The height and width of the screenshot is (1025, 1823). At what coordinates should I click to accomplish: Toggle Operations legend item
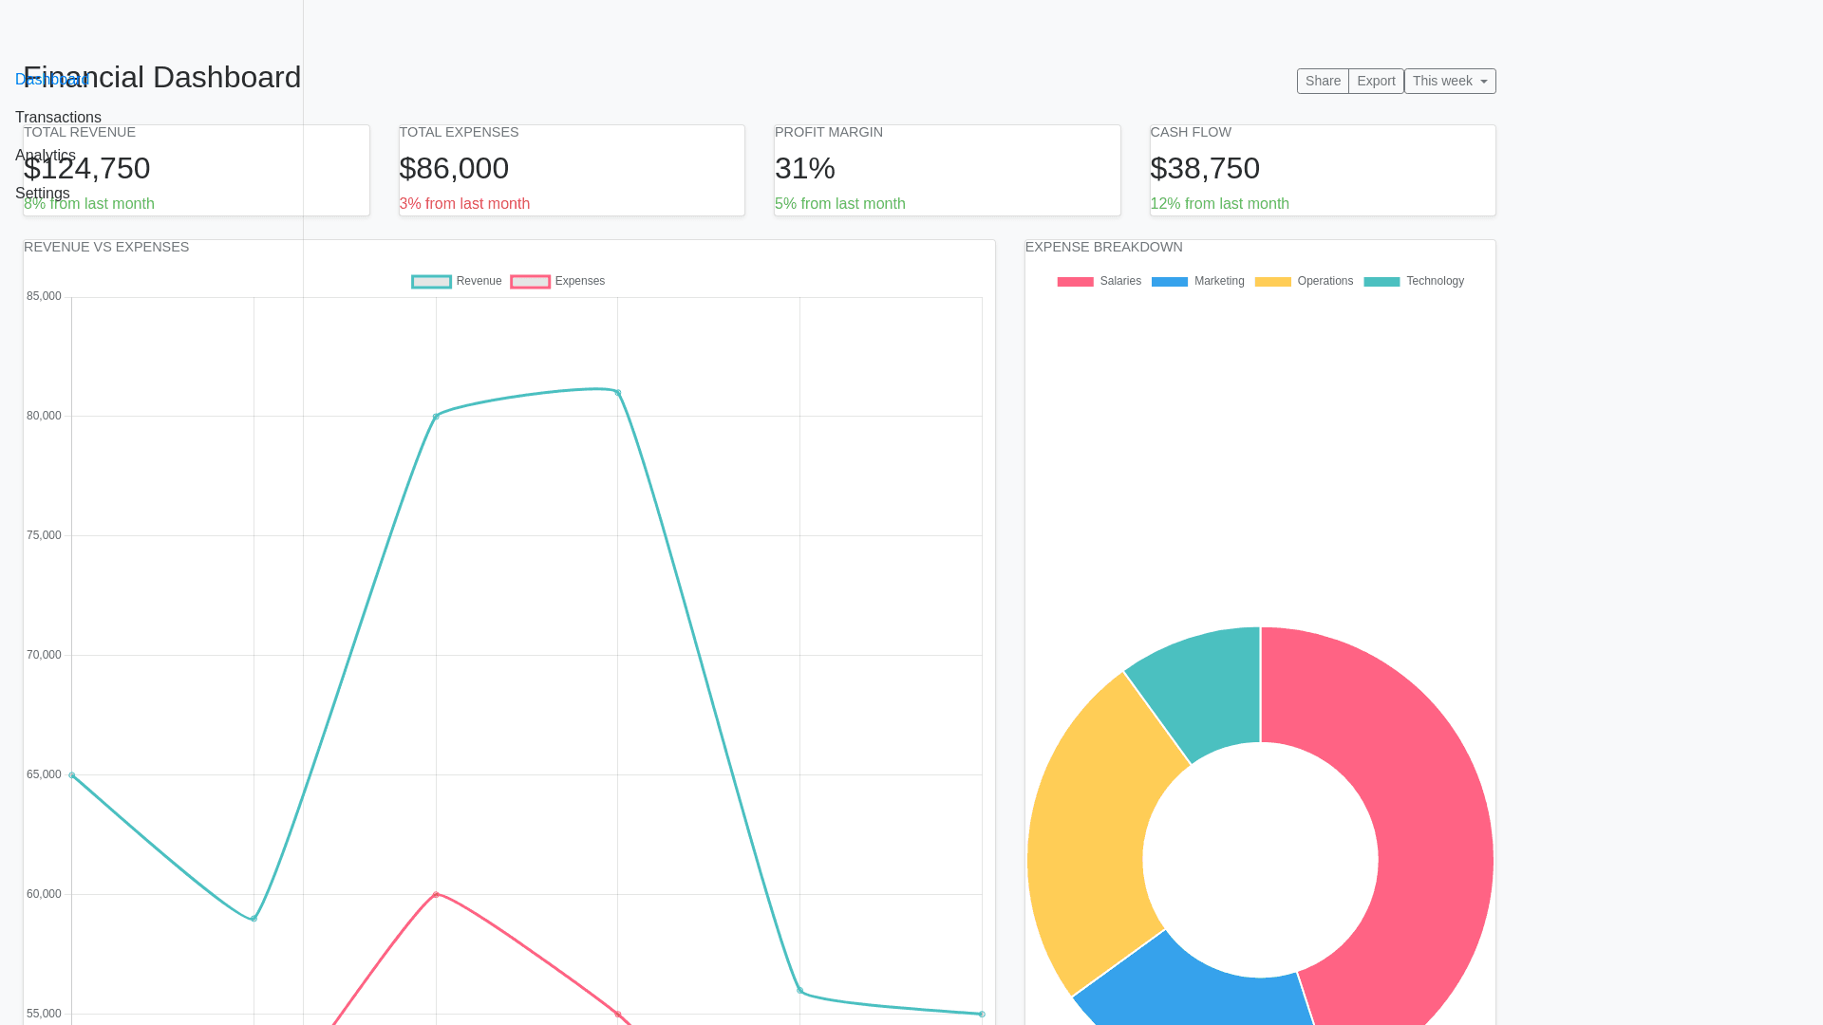pyautogui.click(x=1304, y=282)
